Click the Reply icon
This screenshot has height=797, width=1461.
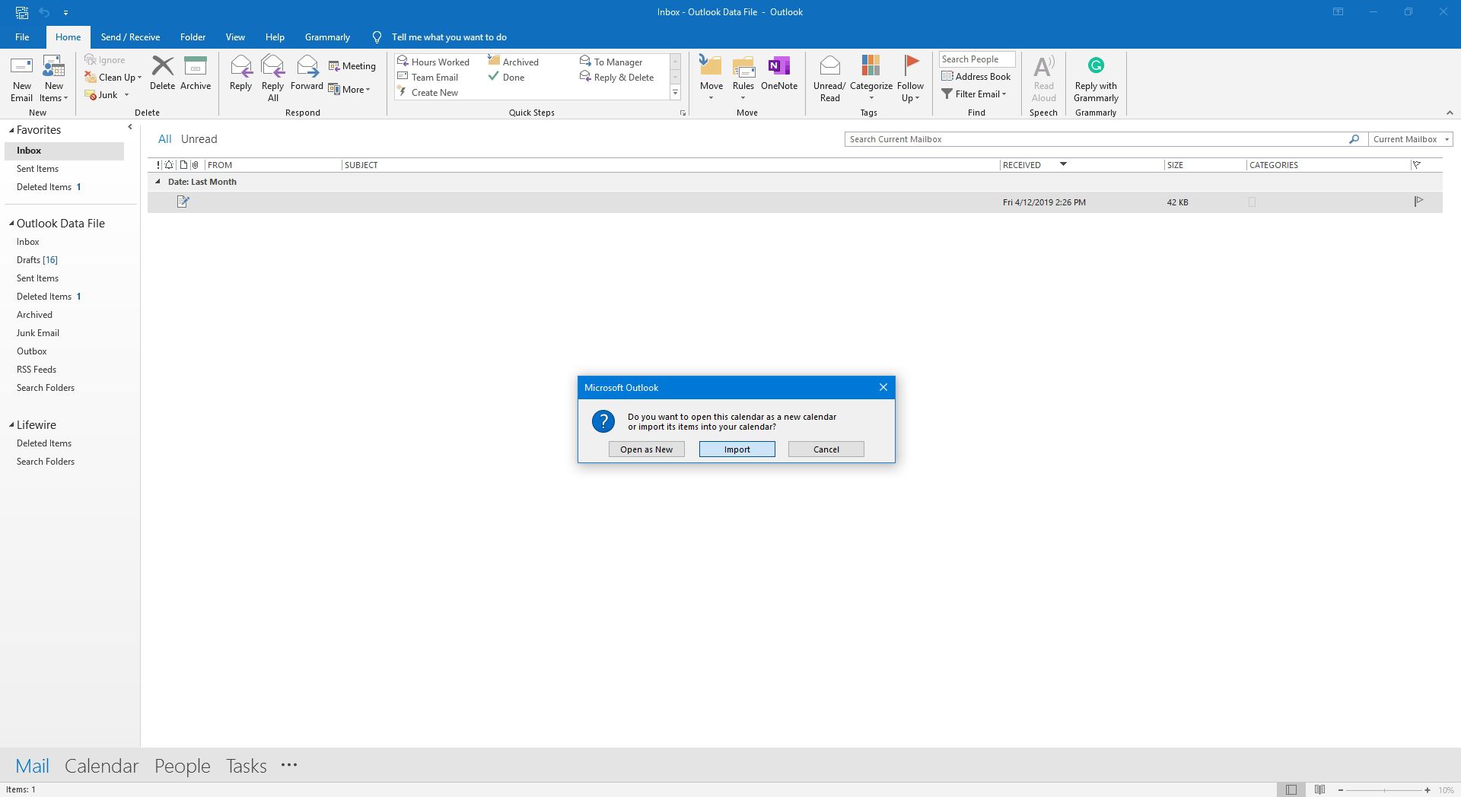click(x=240, y=74)
